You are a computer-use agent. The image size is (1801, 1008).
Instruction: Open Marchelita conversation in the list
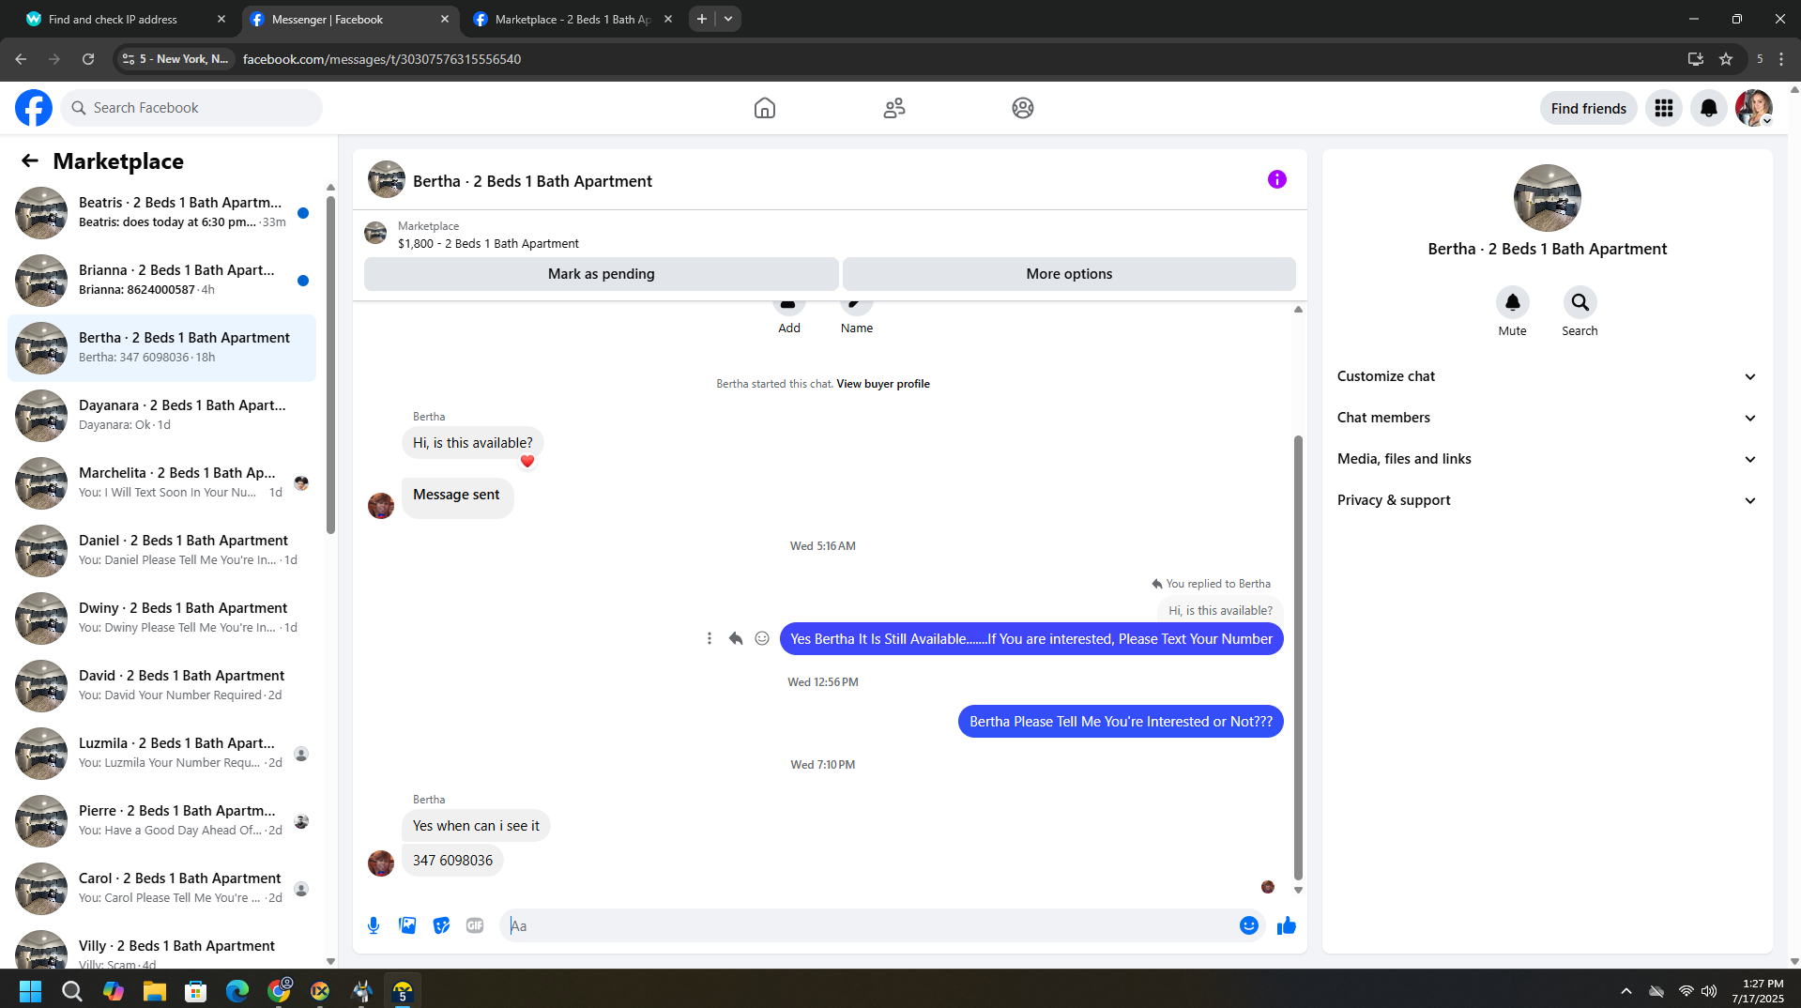click(161, 483)
